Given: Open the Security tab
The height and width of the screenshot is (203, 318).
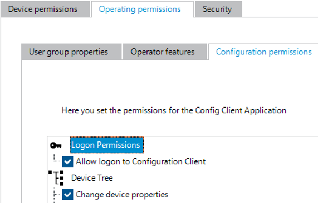Looking at the screenshot, I should [x=218, y=9].
